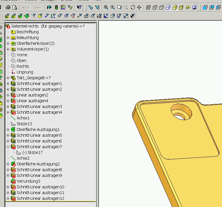
Task: Click the color palette grid icon
Action: click(63, 7)
